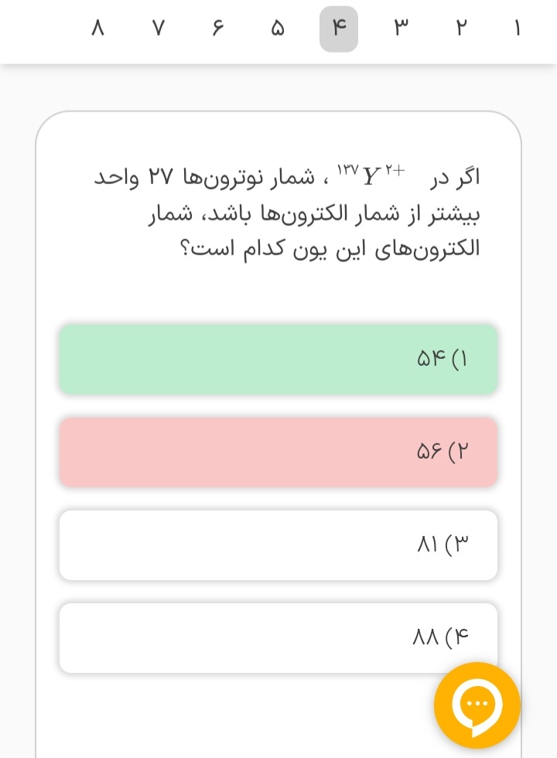Switch to question tab ۲
Screen dimensions: 557x758
point(461,29)
